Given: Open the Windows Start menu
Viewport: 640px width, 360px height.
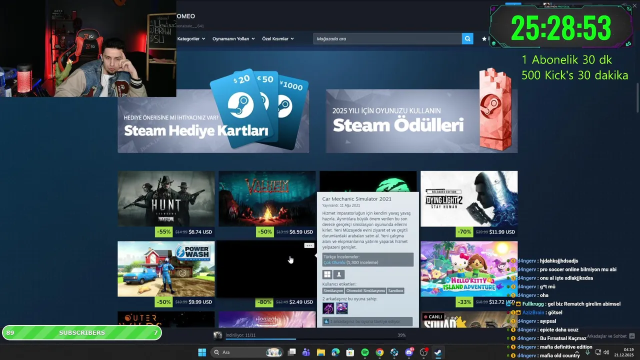Looking at the screenshot, I should pos(202,352).
